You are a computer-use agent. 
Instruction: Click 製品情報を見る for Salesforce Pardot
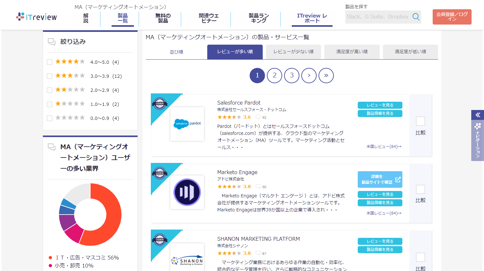click(380, 114)
